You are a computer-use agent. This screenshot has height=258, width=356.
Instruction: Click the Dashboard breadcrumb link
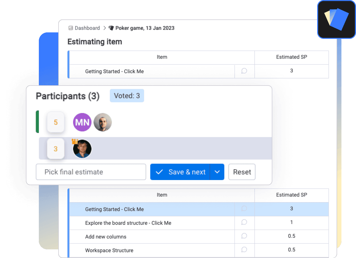tap(87, 28)
